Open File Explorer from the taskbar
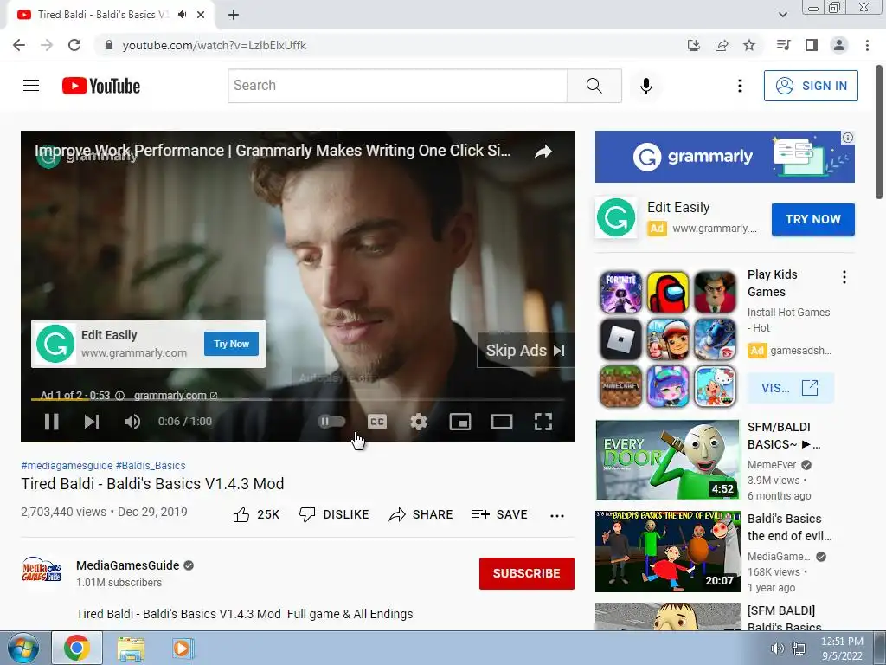Image resolution: width=886 pixels, height=665 pixels. 131,648
